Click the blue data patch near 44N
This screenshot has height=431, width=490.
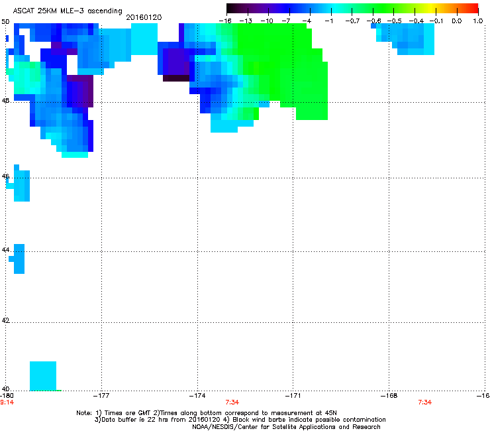(x=18, y=259)
